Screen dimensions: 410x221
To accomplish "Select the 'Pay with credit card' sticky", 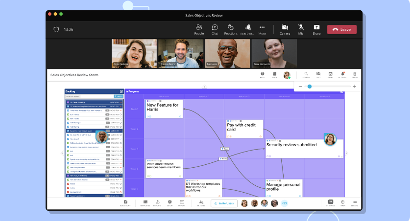I will click(x=244, y=129).
